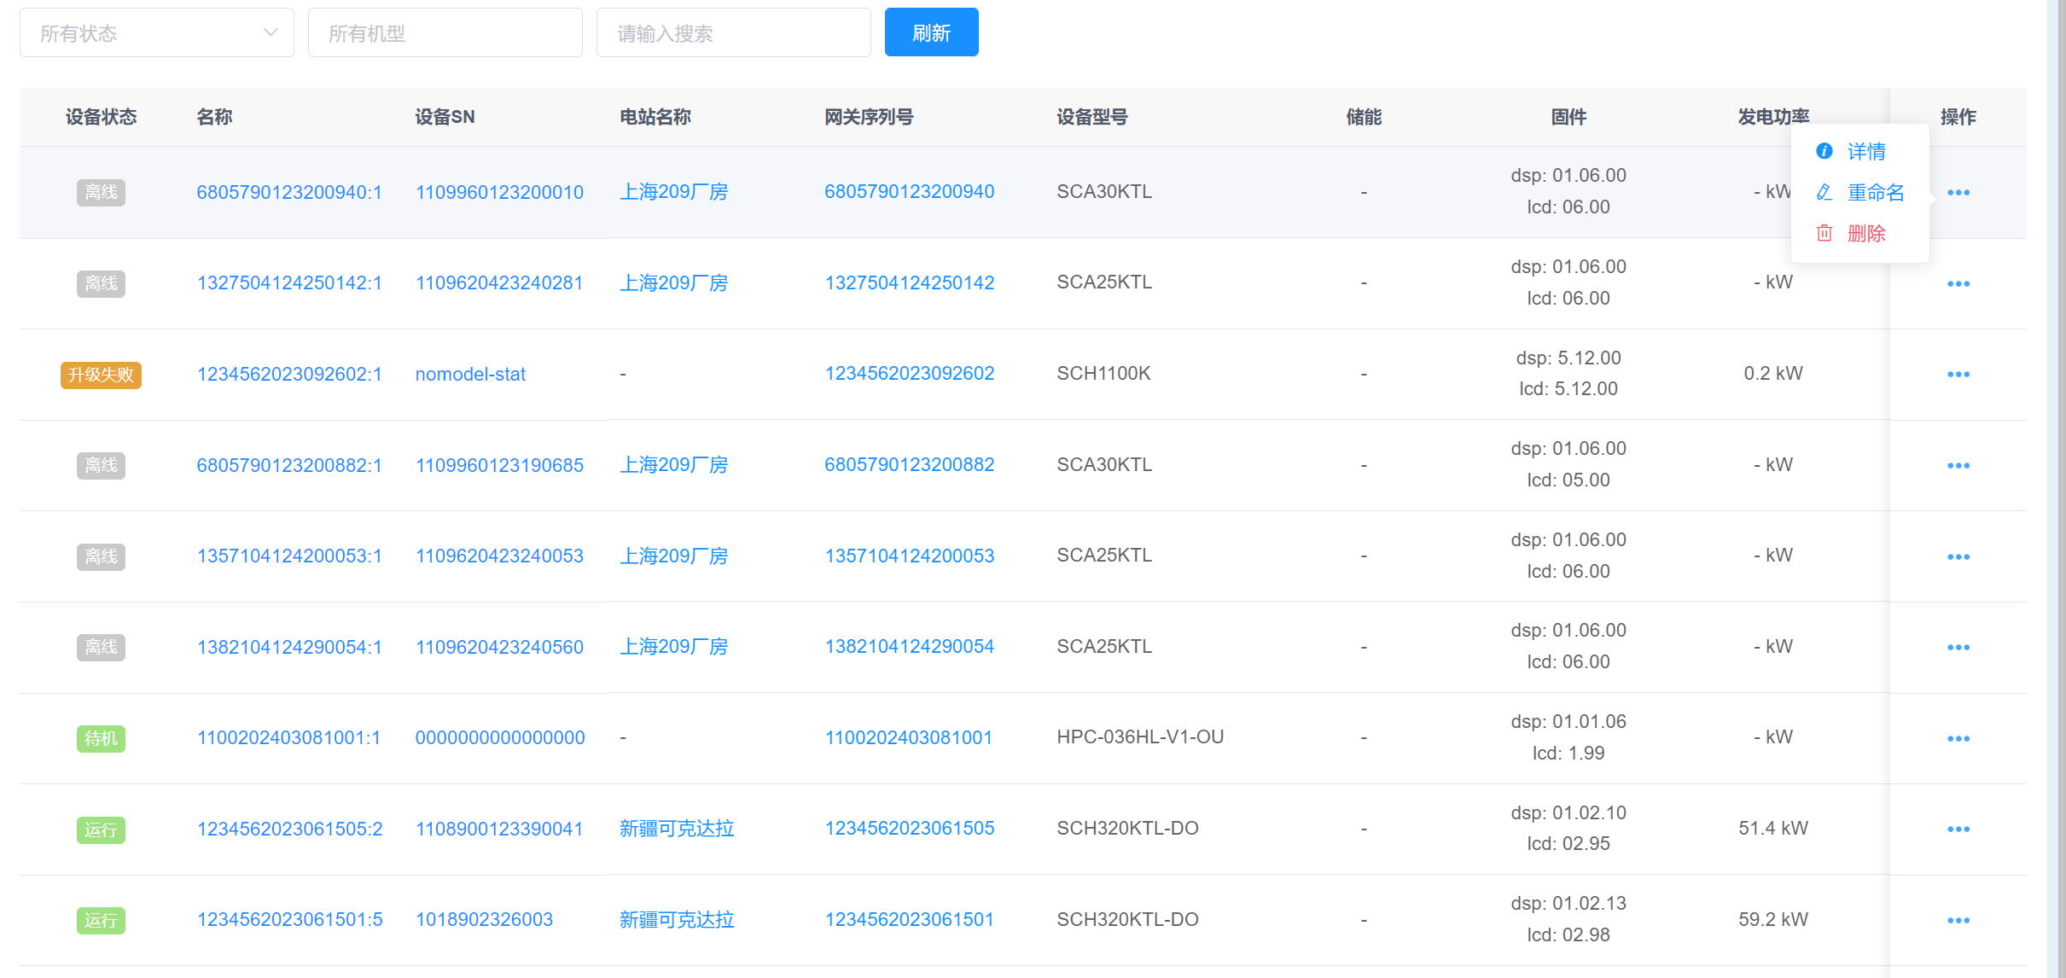Open 上海209厂房 station in 1109620423240281 row
Image resolution: width=2066 pixels, height=978 pixels.
point(674,283)
